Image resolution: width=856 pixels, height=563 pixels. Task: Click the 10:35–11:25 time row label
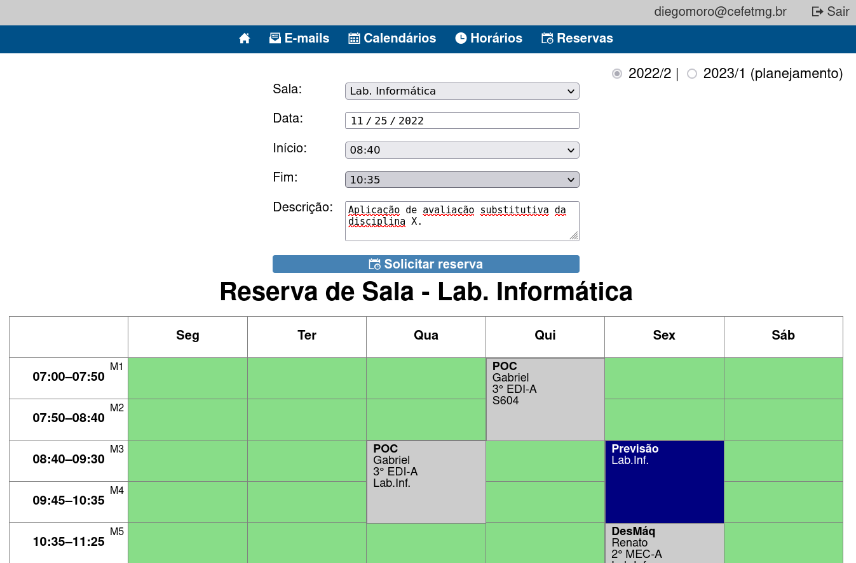(69, 542)
